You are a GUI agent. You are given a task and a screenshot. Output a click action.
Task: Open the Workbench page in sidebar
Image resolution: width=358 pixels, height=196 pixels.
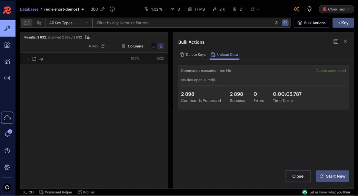tap(7, 45)
